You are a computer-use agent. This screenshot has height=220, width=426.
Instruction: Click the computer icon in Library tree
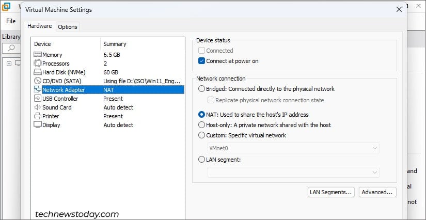click(18, 64)
